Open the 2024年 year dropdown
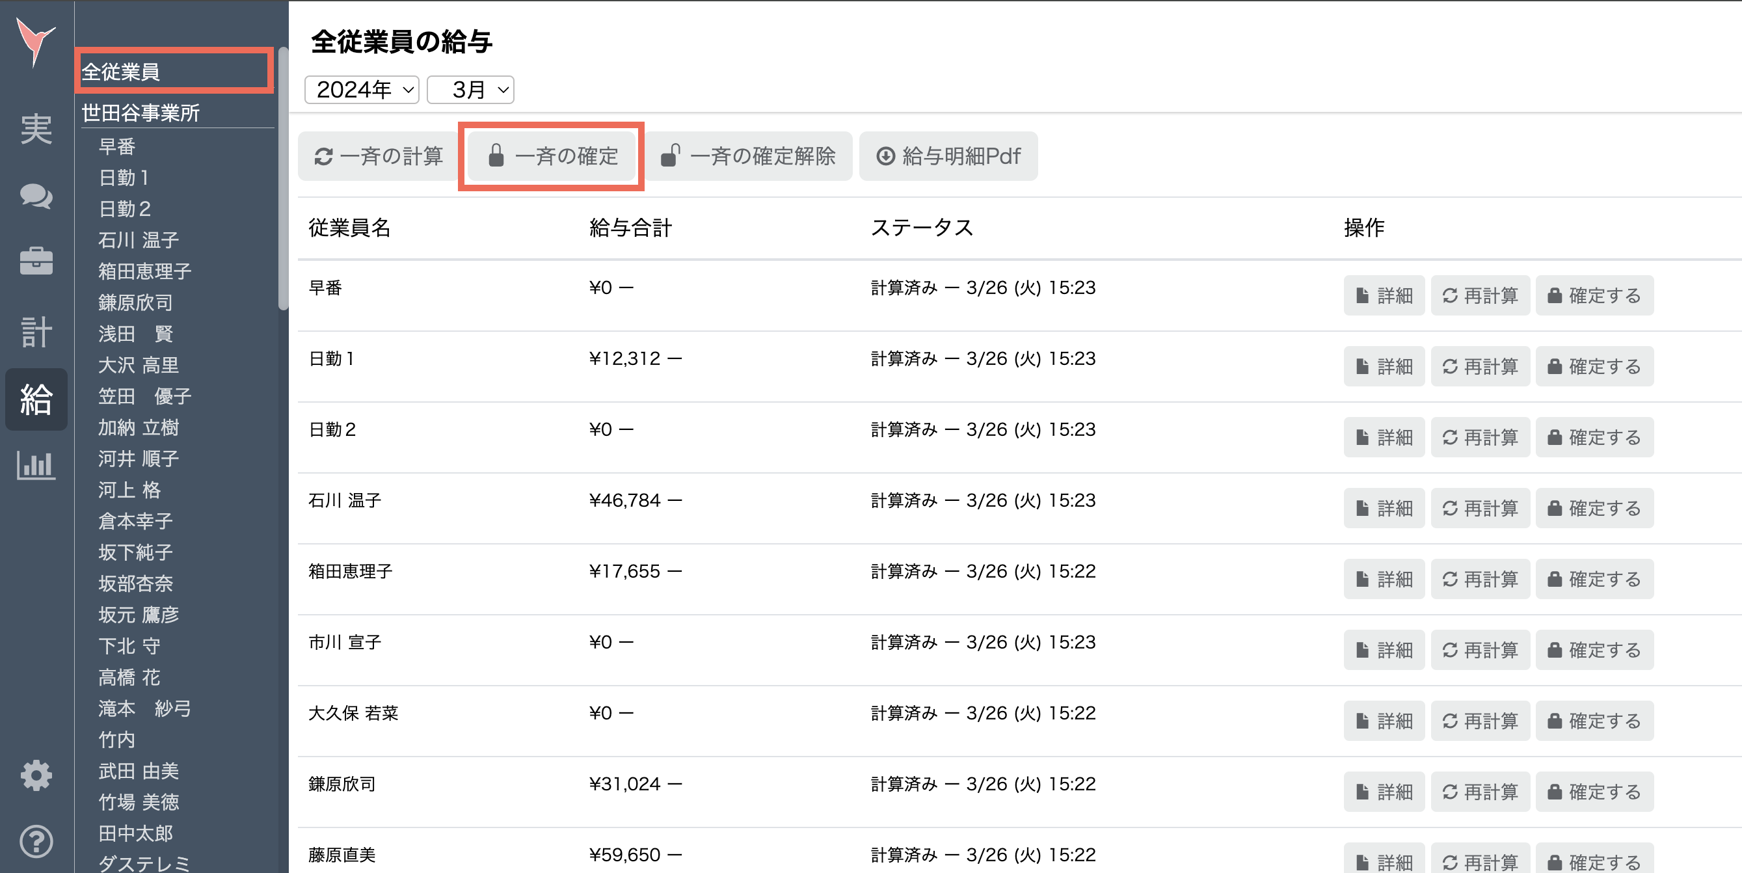 click(362, 90)
